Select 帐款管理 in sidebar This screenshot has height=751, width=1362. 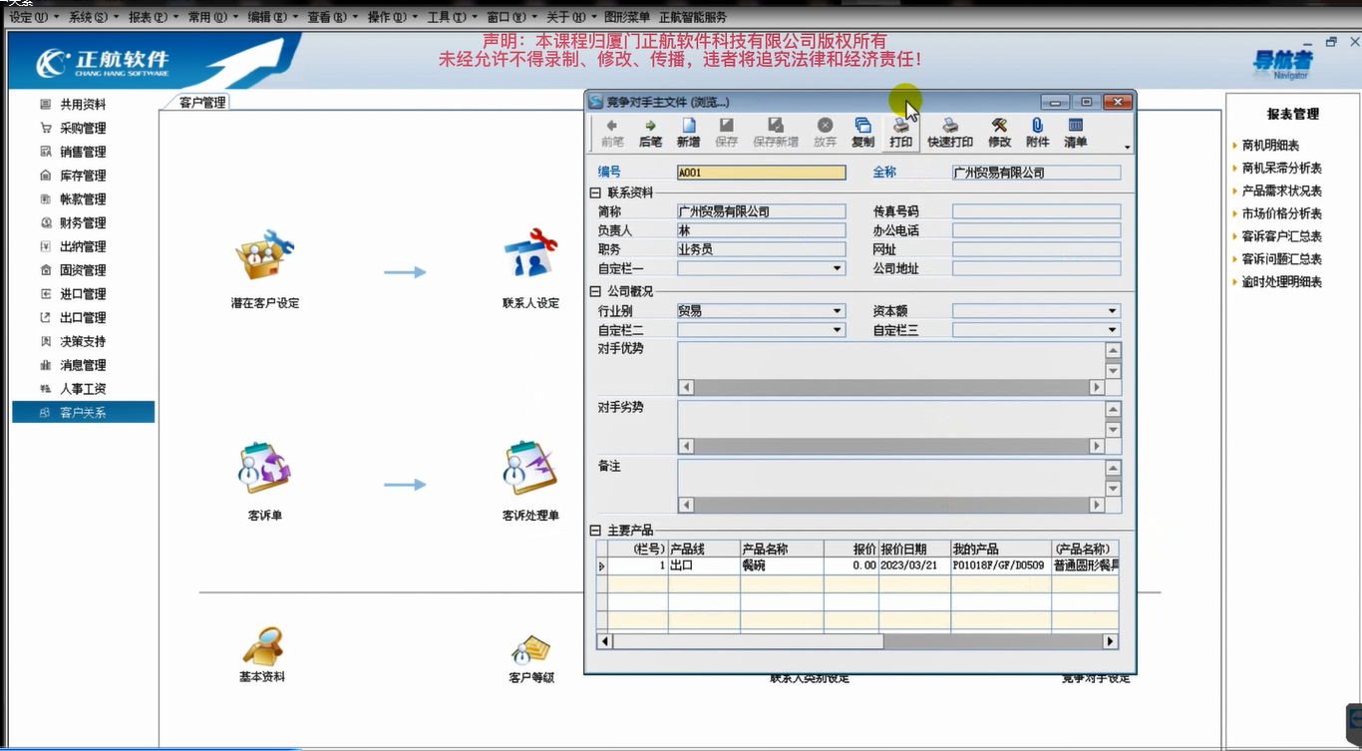[84, 199]
